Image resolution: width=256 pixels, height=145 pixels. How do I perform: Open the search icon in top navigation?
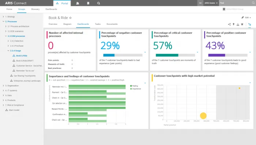pos(98,3)
